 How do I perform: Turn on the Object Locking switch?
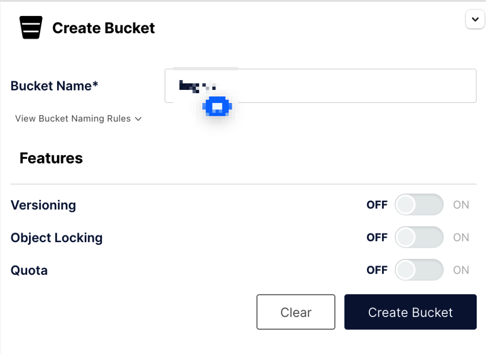pos(419,238)
